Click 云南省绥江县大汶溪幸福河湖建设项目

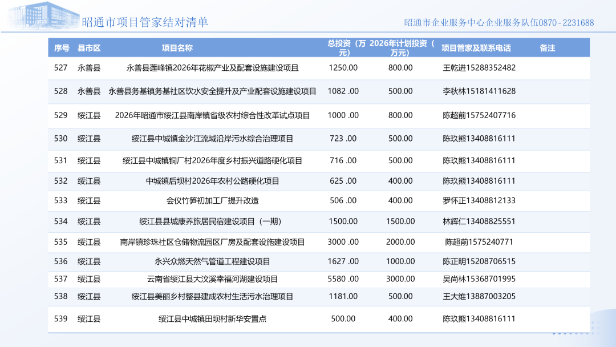click(213, 279)
